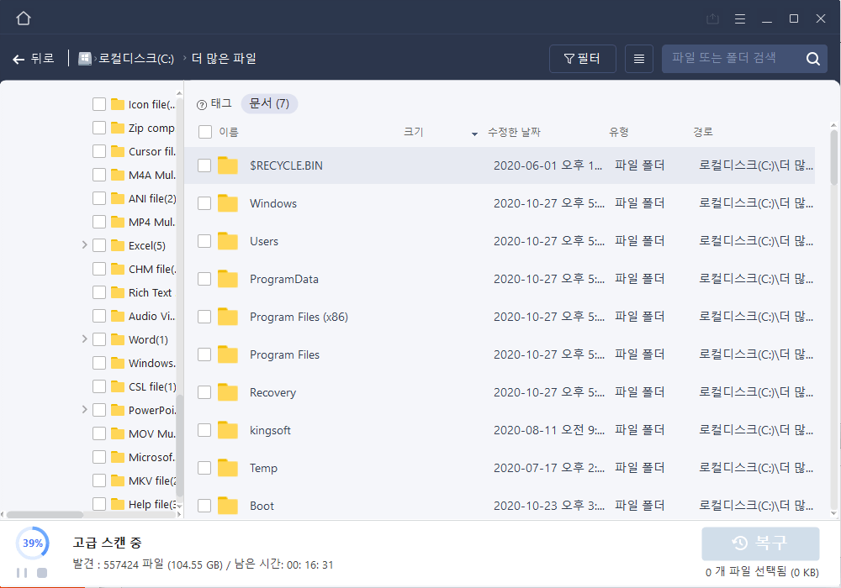Navigate to 더 많은 파일 breadcrumb
The width and height of the screenshot is (841, 588).
point(224,59)
